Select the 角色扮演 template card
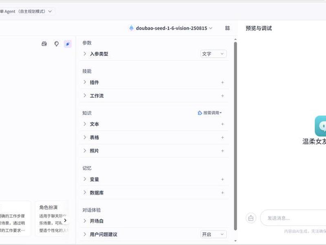Viewport: 326px width, 245px height. 52,218
